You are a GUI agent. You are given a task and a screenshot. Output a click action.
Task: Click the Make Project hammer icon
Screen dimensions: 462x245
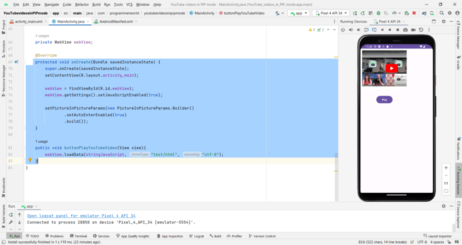[277, 13]
